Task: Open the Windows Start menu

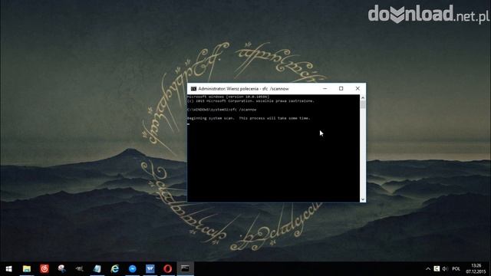Action: click(x=8, y=269)
